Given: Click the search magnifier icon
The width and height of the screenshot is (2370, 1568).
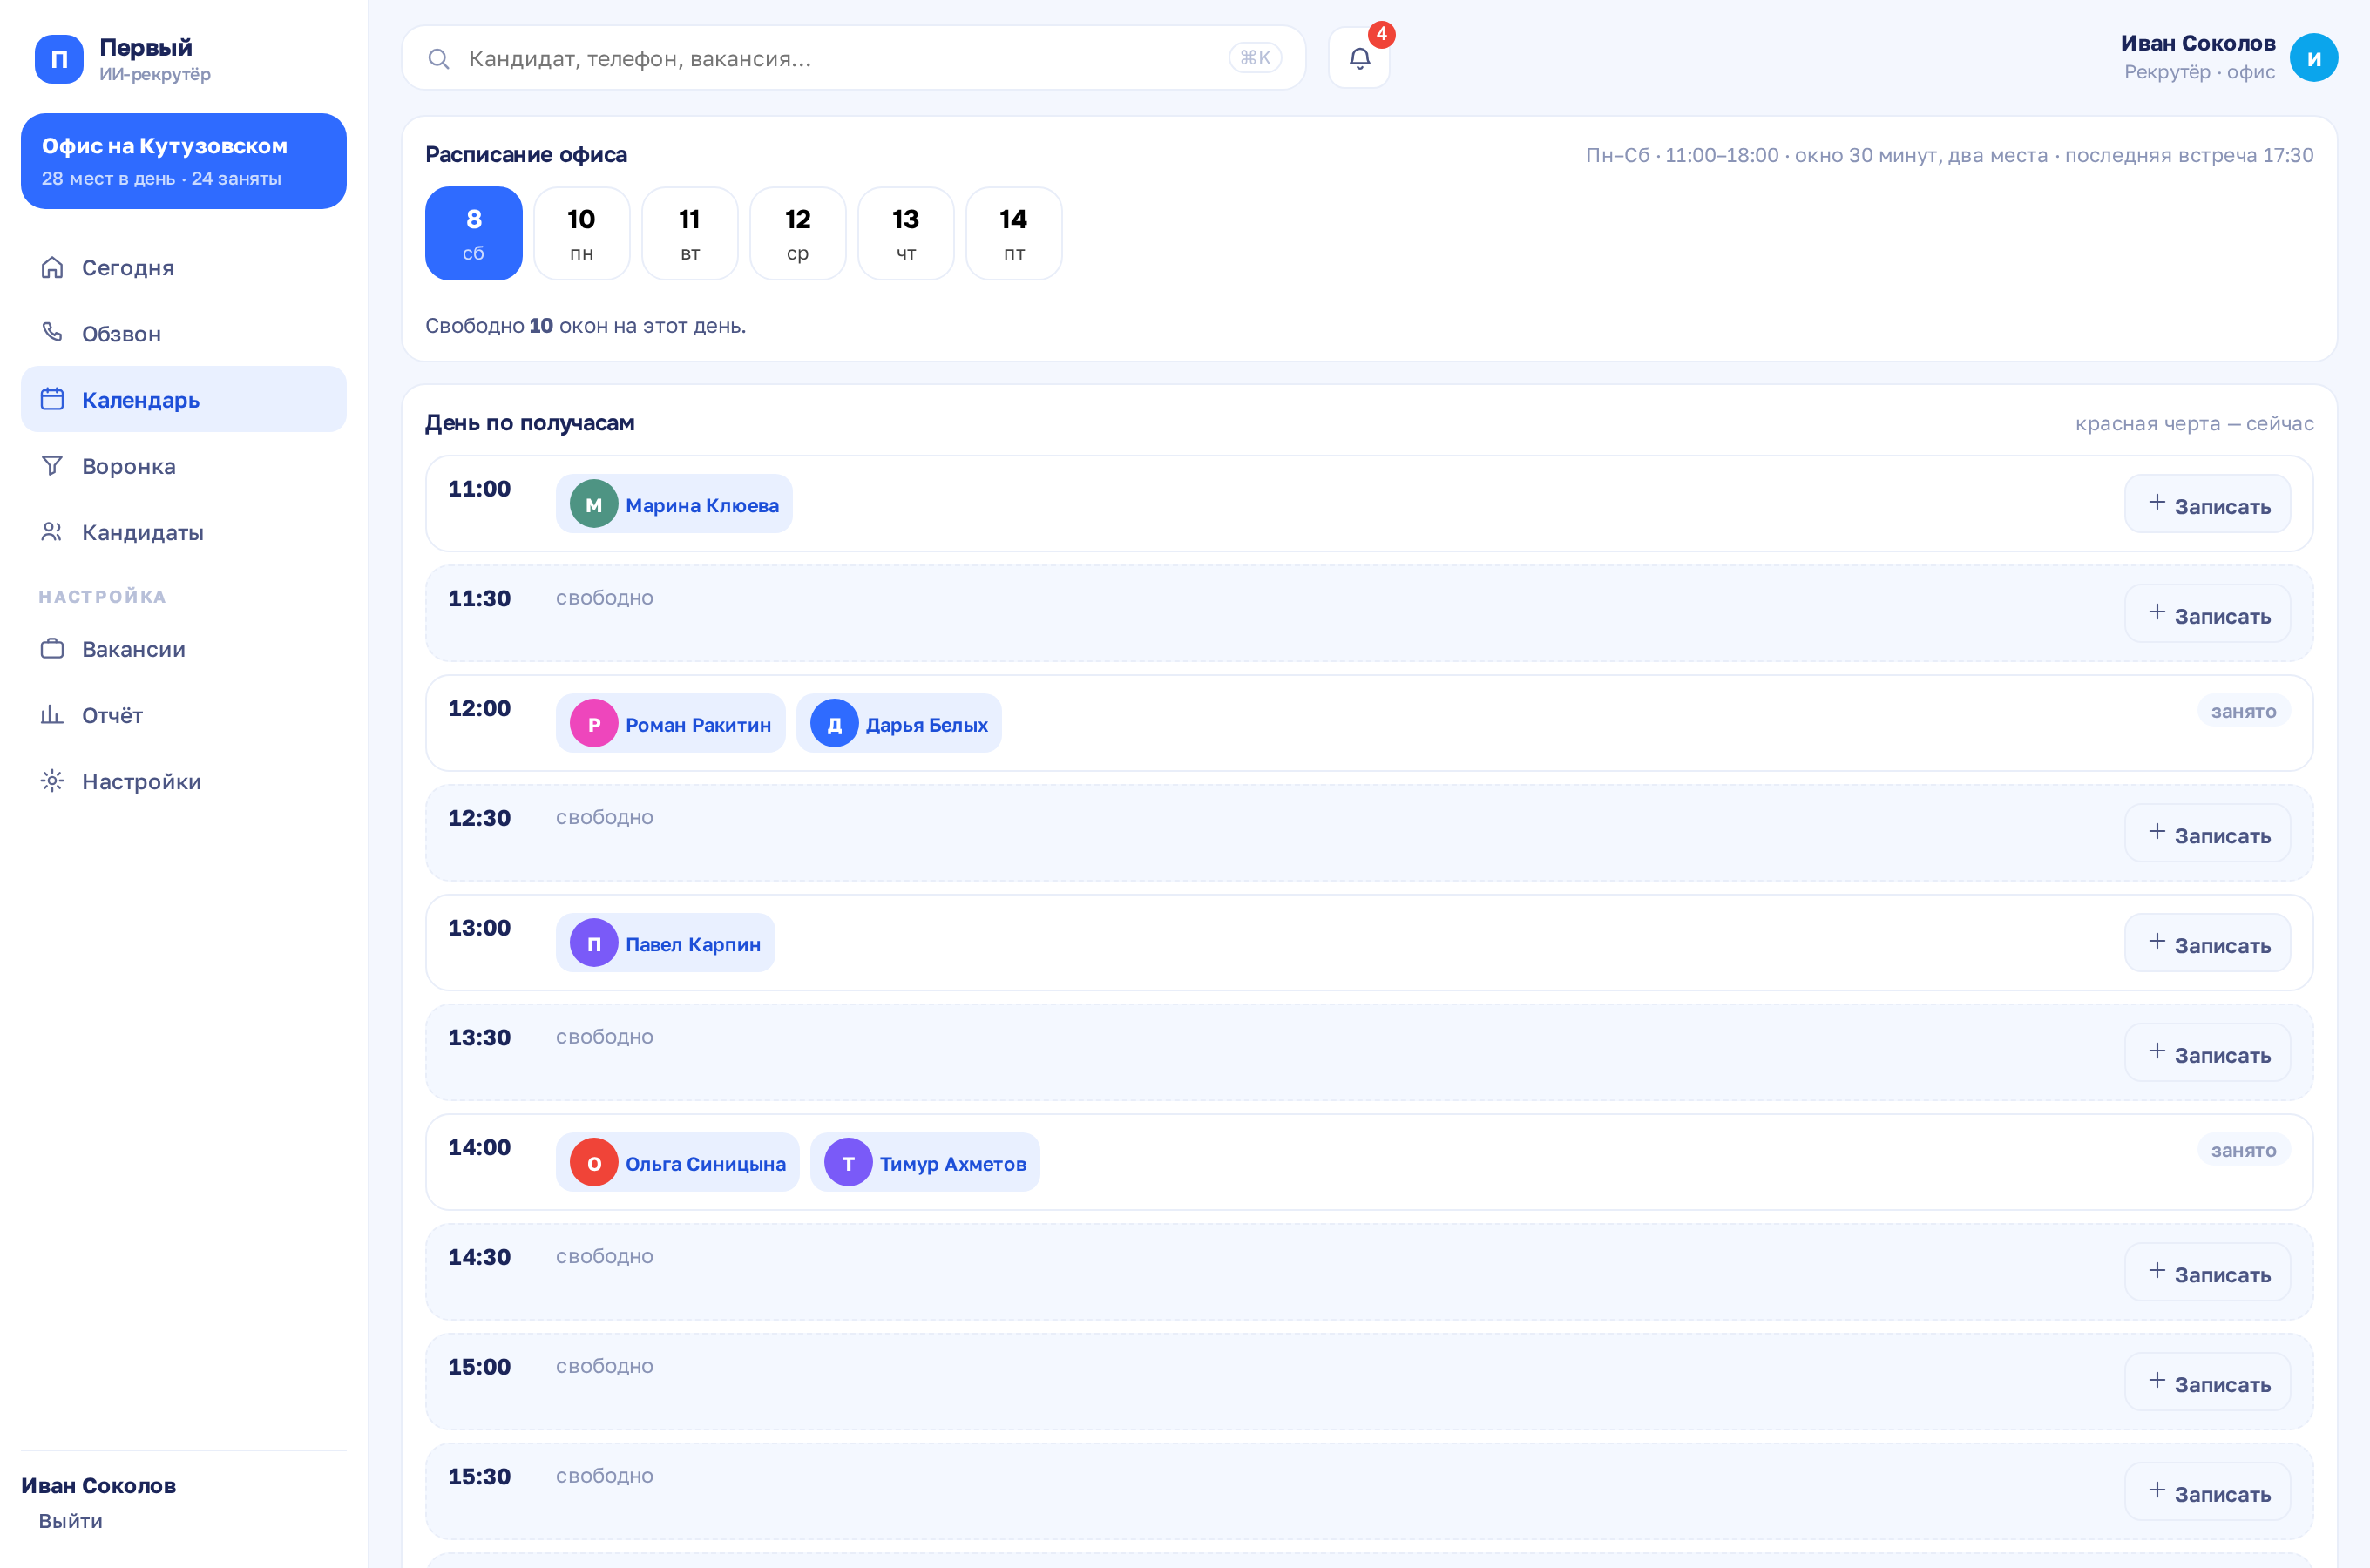Looking at the screenshot, I should tap(438, 59).
